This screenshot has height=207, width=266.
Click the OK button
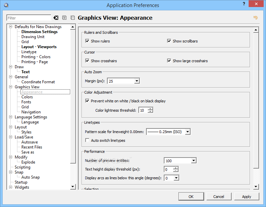191,197
